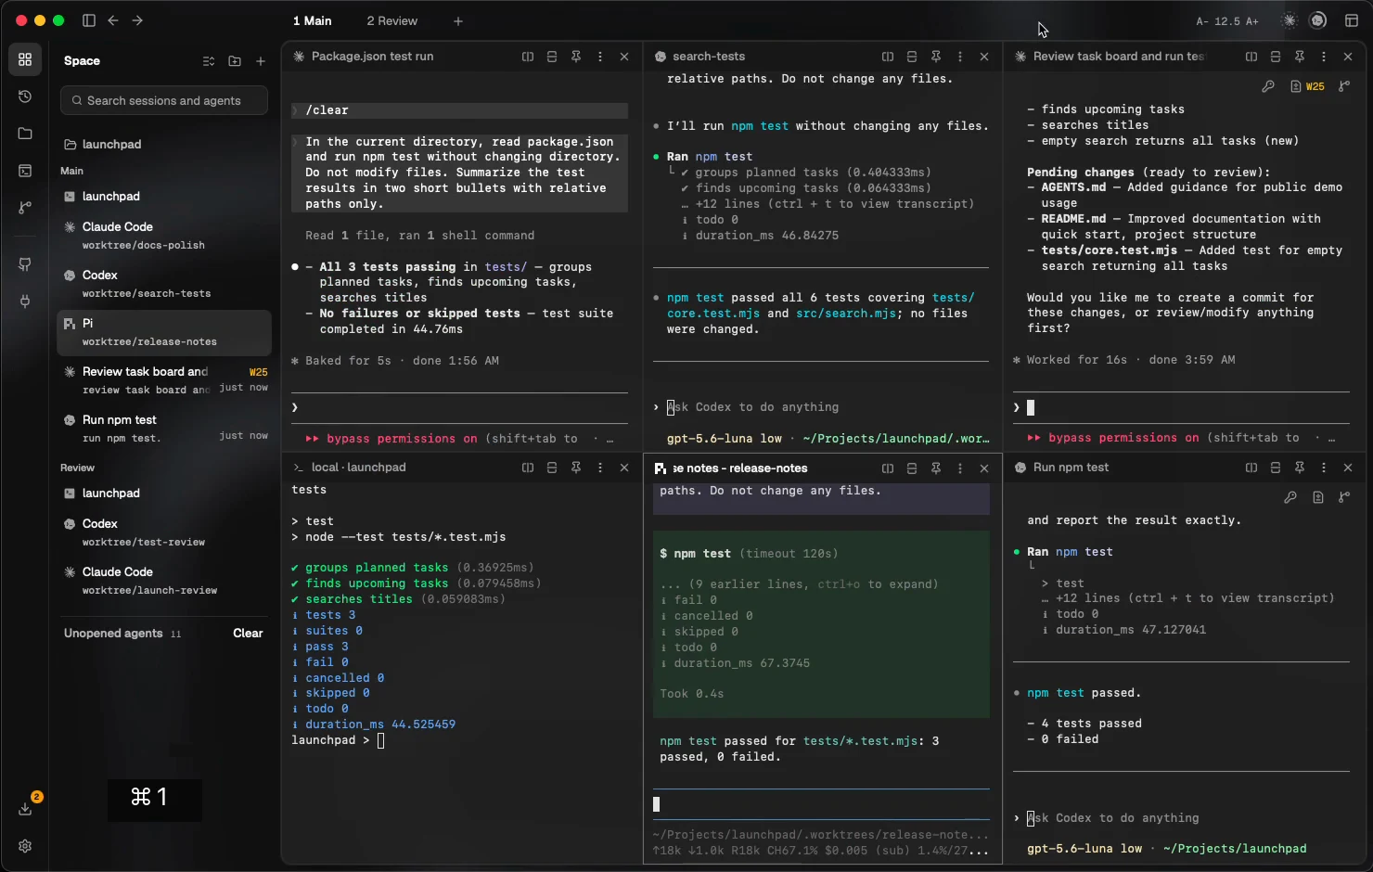Image resolution: width=1373 pixels, height=872 pixels.
Task: Open more options for Review task board pane
Action: click(x=1324, y=57)
